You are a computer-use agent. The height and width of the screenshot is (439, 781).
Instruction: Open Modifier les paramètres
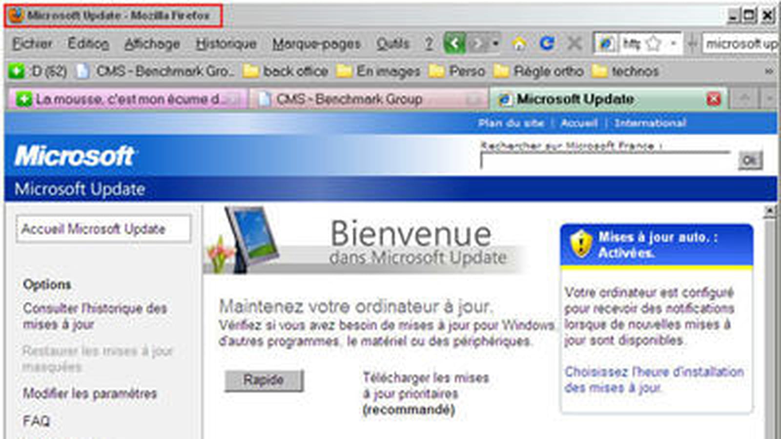point(90,393)
